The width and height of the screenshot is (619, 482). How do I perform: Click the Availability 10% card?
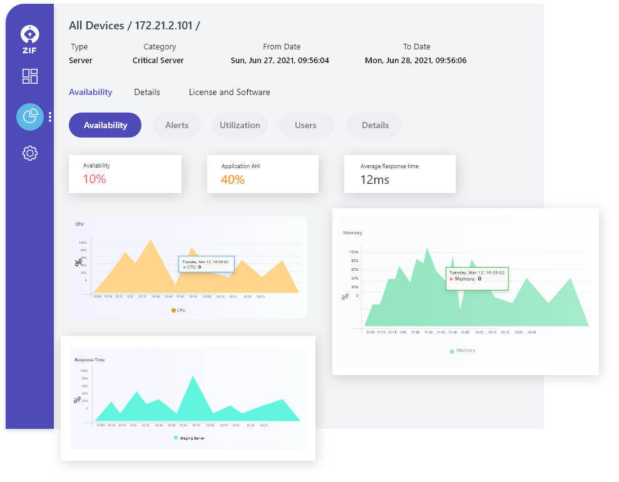click(x=125, y=174)
